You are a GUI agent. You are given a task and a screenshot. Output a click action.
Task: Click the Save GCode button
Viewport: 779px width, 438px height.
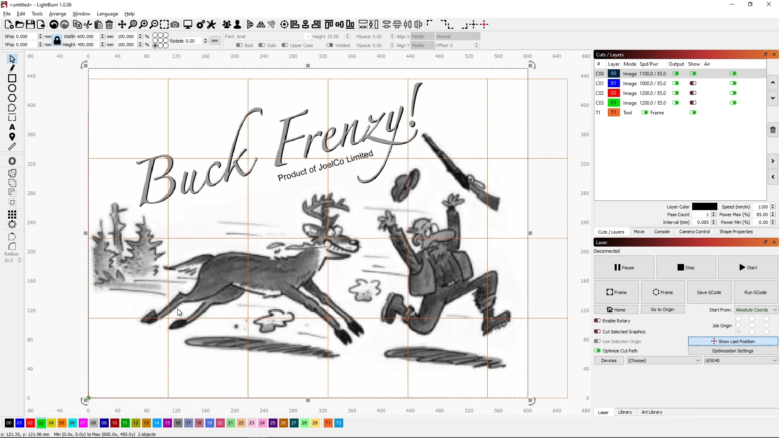(x=709, y=292)
